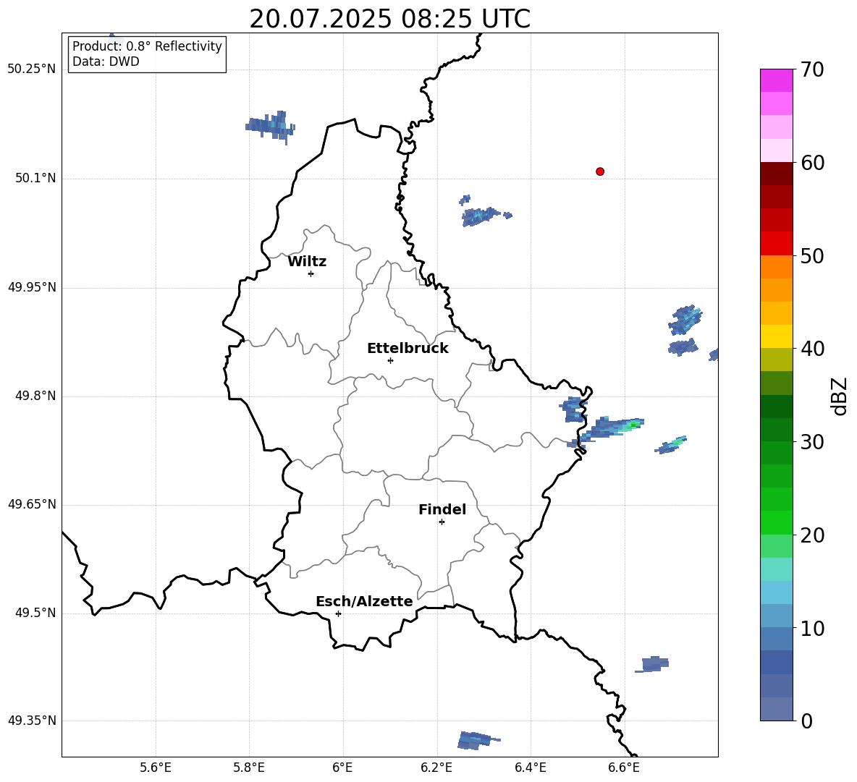Click the title 20.07.2025 08:25 UTC
This screenshot has height=782, width=857.
point(389,19)
